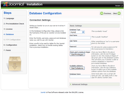Select step 2: Pre-Installation Check

[14, 24]
